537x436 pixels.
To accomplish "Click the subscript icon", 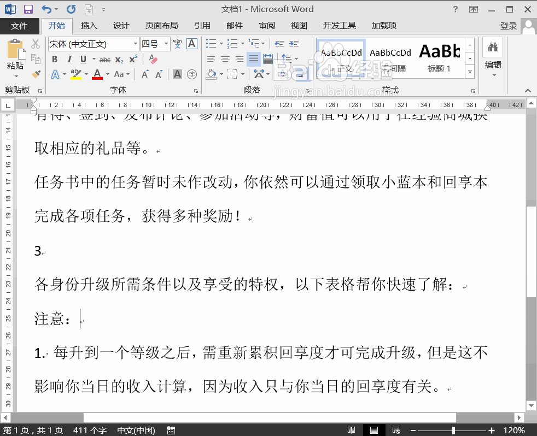I will pos(118,60).
